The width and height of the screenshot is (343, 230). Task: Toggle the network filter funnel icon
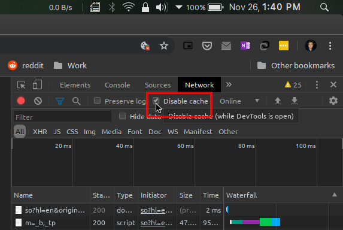pyautogui.click(x=60, y=101)
